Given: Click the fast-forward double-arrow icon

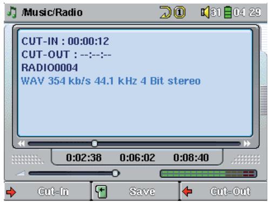Looking at the screenshot, I should click(x=247, y=144).
